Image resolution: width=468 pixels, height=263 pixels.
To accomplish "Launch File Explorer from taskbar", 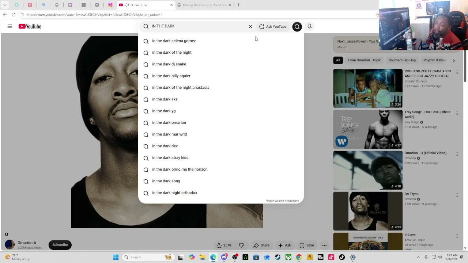I will 203,257.
